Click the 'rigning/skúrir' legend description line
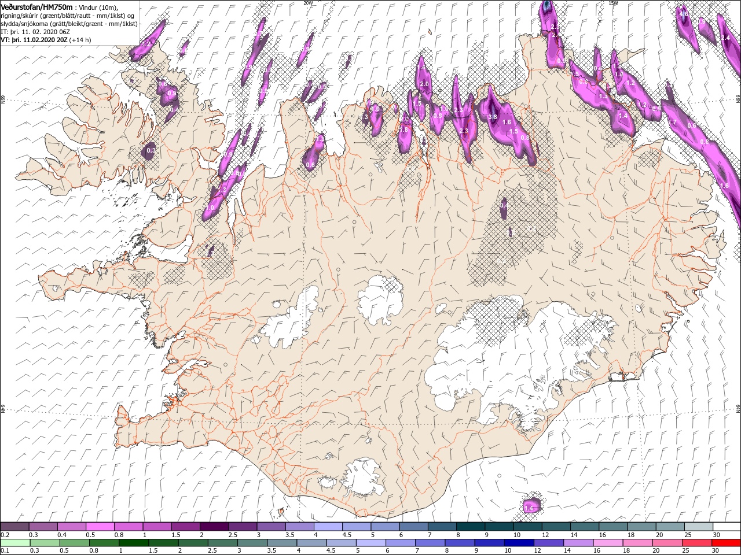Screen dimensions: 741x555 click(x=68, y=16)
